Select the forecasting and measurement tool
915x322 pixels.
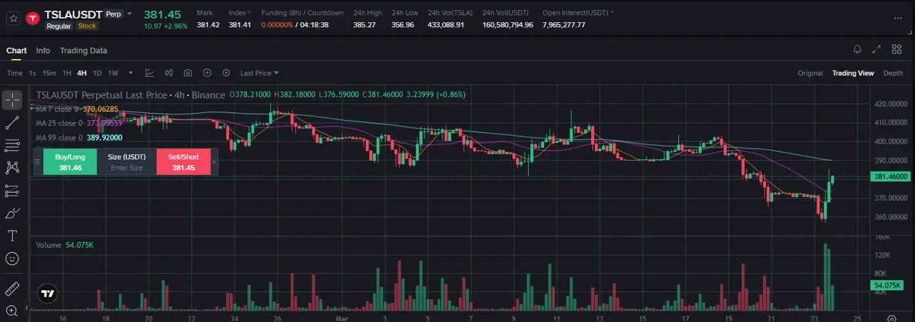(12, 191)
